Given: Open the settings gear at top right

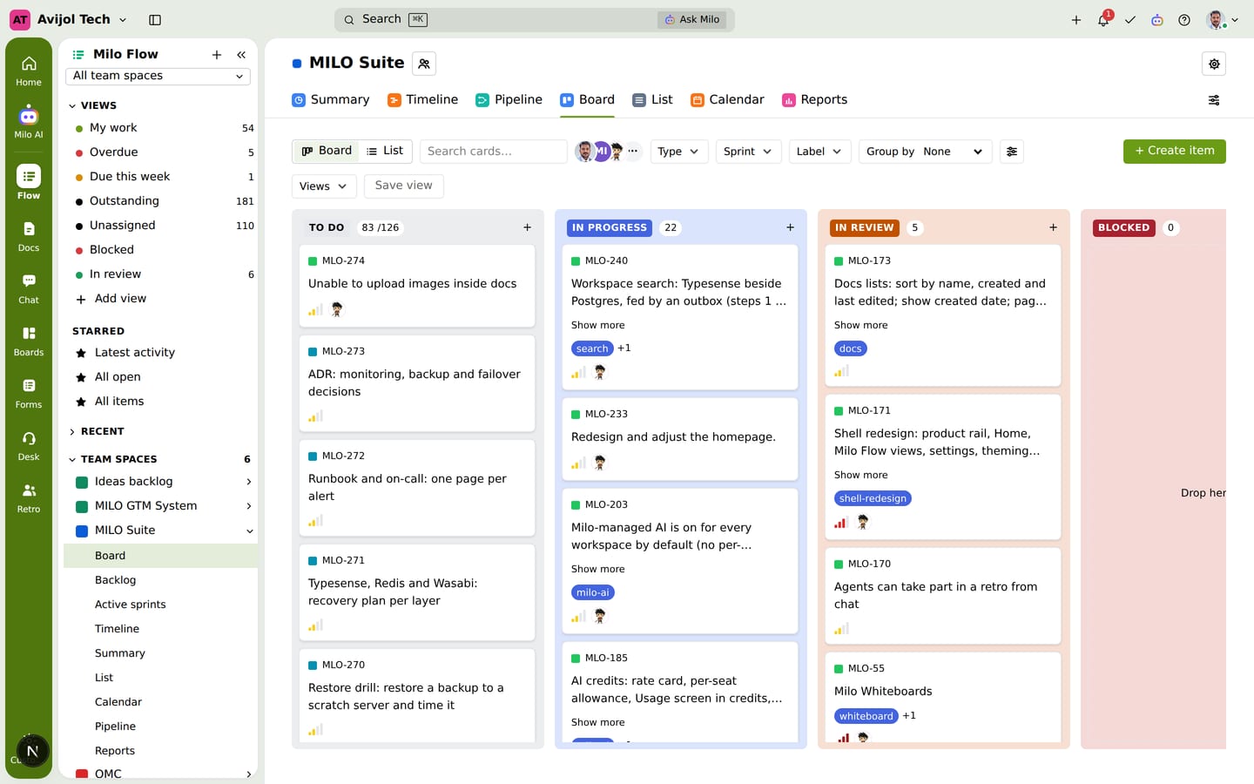Looking at the screenshot, I should coord(1214,64).
